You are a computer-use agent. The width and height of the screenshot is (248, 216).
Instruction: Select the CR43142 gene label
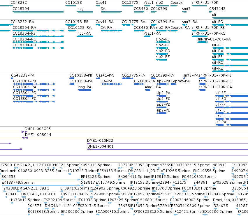(x=217, y=9)
